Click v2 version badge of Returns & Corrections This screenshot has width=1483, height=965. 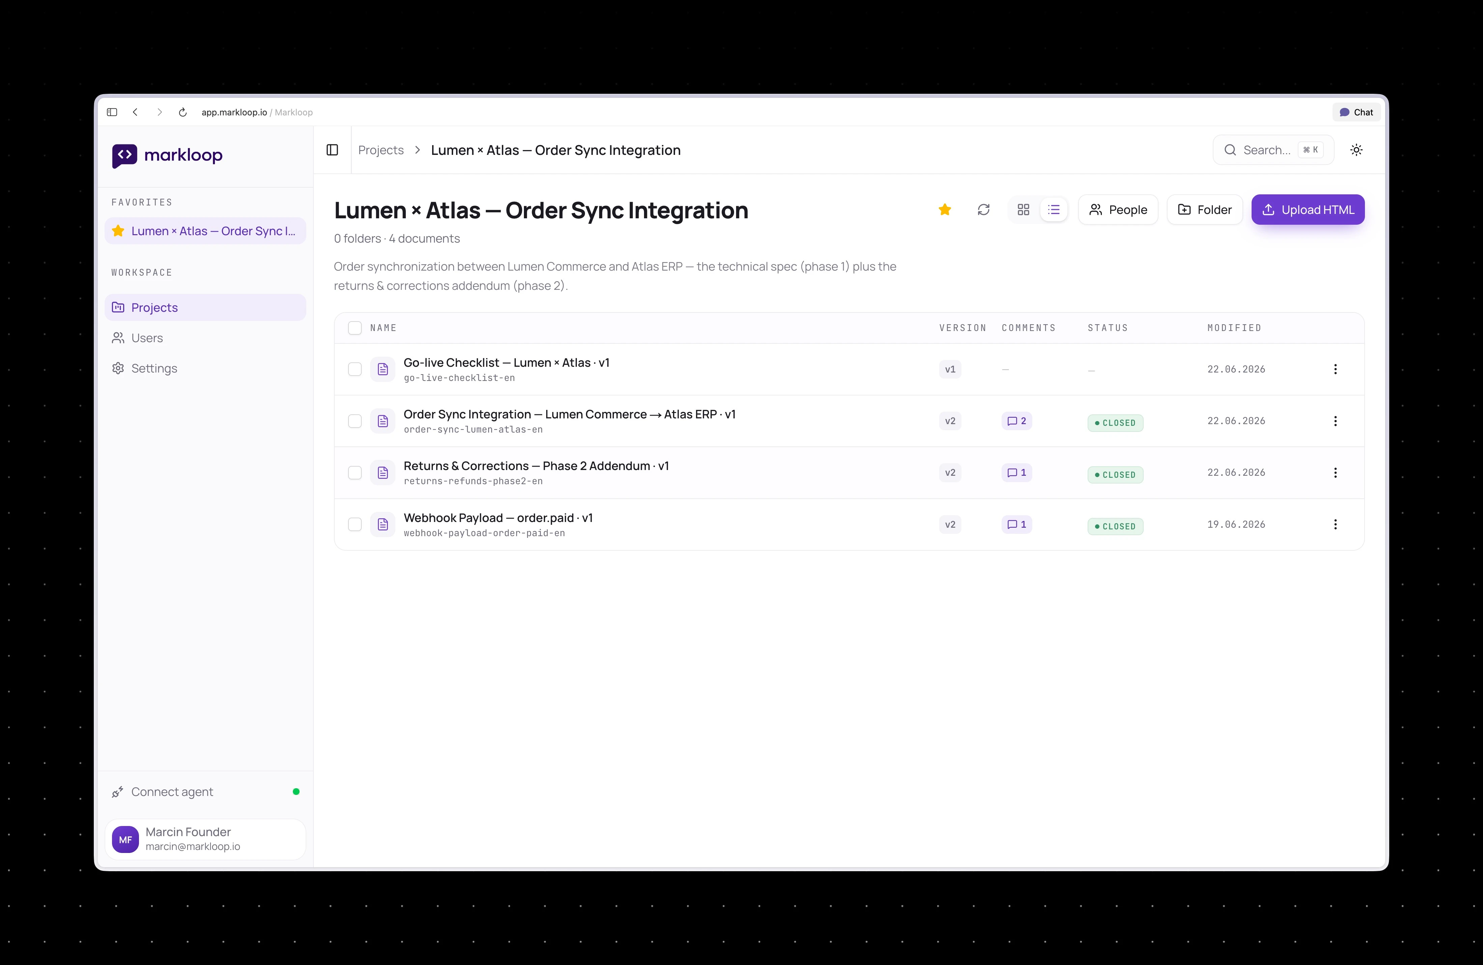tap(950, 472)
